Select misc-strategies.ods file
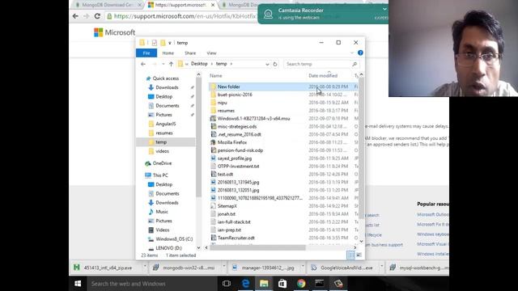This screenshot has width=518, height=291. pyautogui.click(x=237, y=127)
